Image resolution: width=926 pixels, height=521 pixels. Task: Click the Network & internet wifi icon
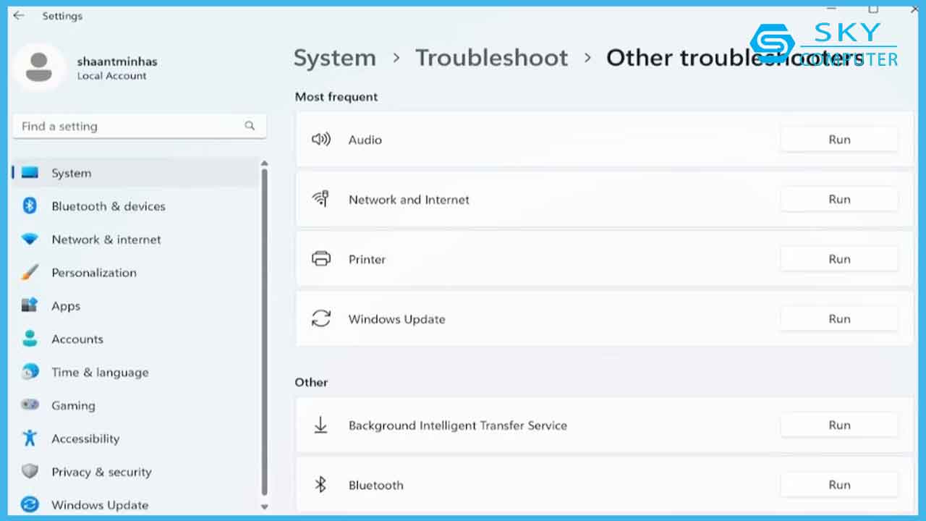point(30,240)
